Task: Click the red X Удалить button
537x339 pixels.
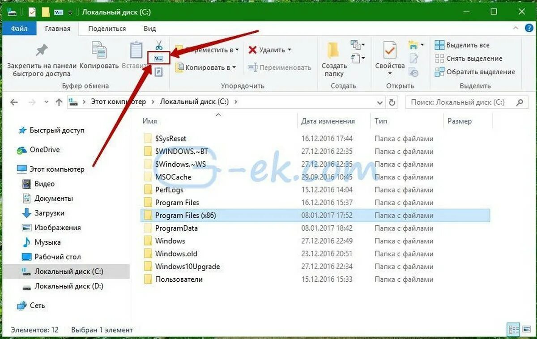Action: tap(267, 50)
